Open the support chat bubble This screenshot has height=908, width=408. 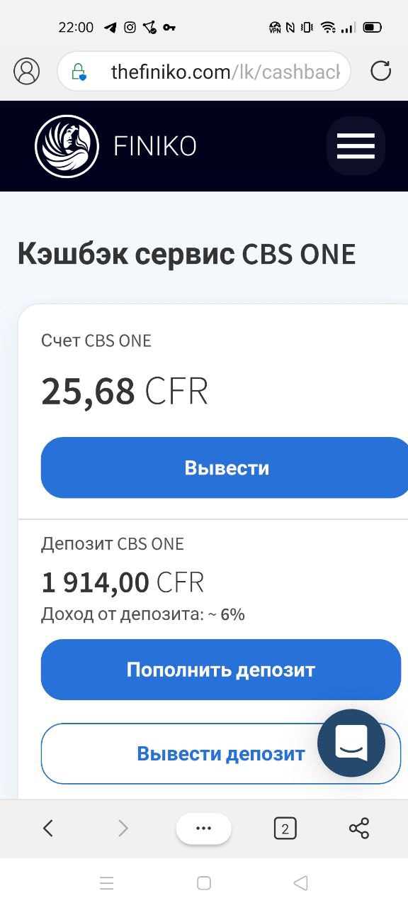pyautogui.click(x=351, y=743)
